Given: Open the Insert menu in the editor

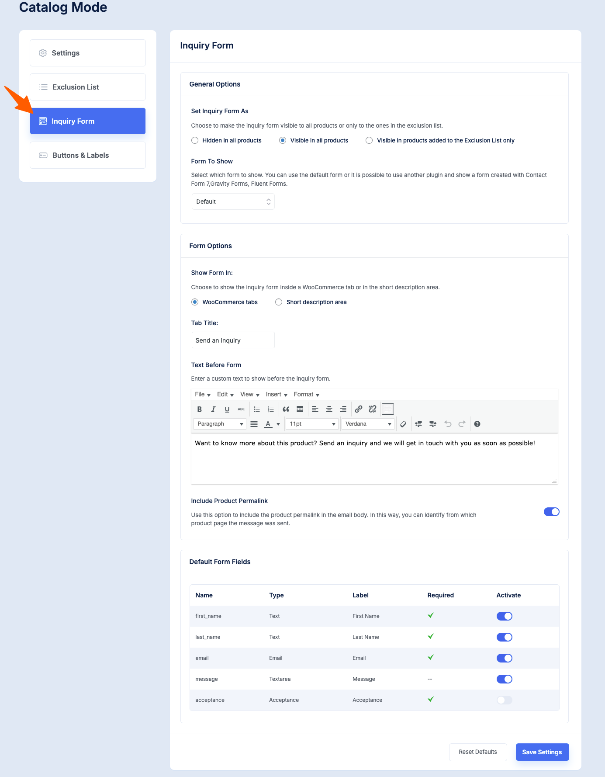Looking at the screenshot, I should [277, 394].
